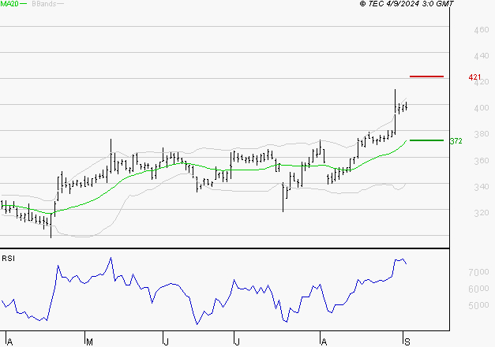Click the 360 price axis label

tap(481, 161)
